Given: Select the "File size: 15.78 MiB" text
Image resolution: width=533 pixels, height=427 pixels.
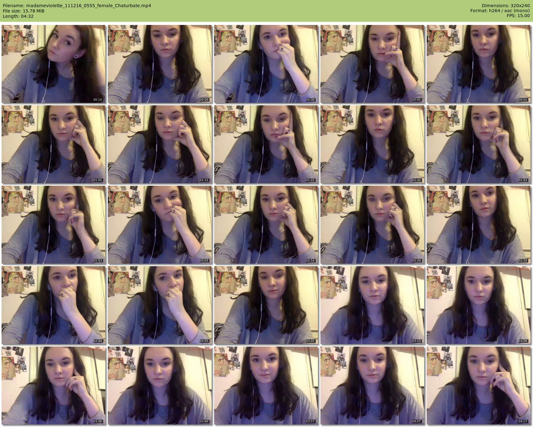Looking at the screenshot, I should point(24,11).
